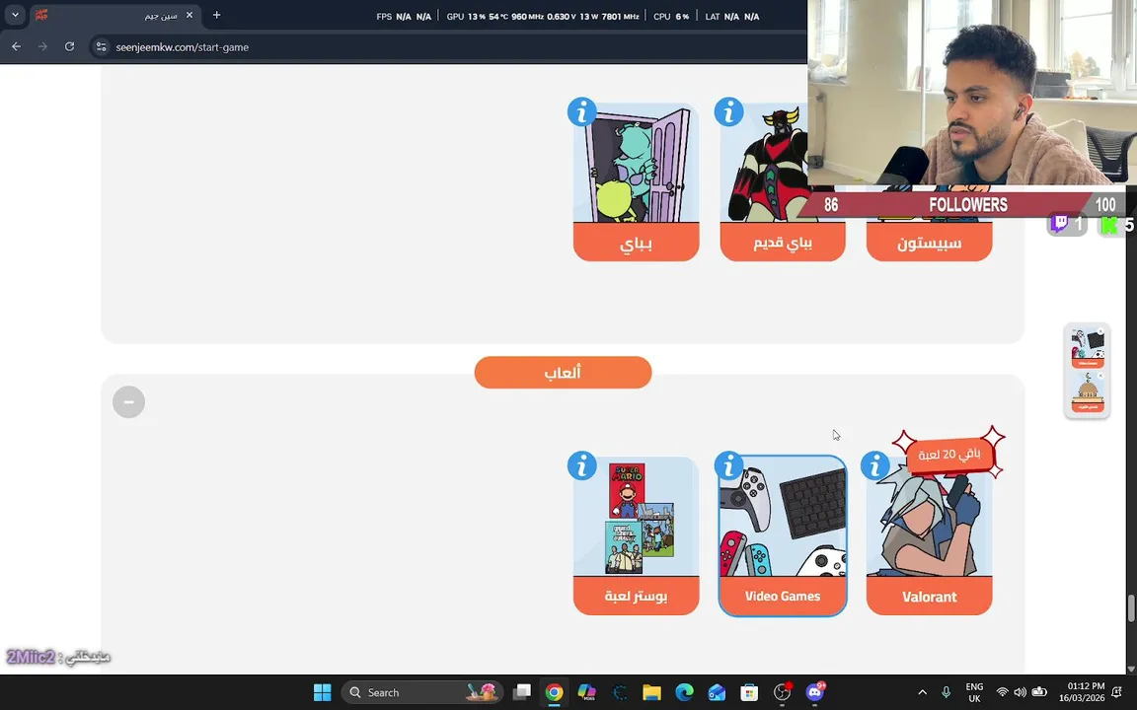Remove the mosque category from selected sidebar
Viewport: 1137px width, 710px height.
point(1100,376)
